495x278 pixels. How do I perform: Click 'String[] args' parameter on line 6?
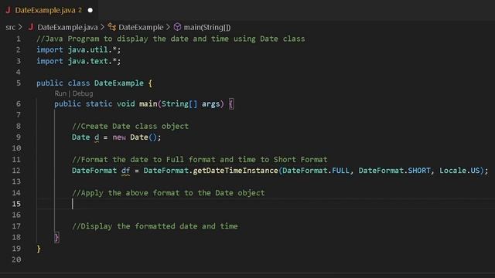191,103
